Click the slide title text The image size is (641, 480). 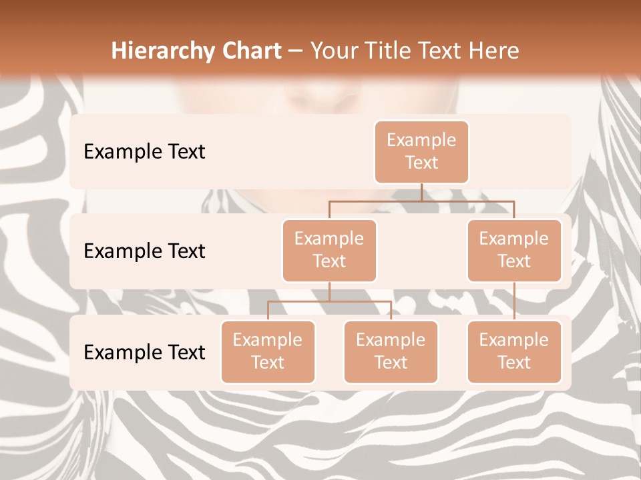pos(314,51)
